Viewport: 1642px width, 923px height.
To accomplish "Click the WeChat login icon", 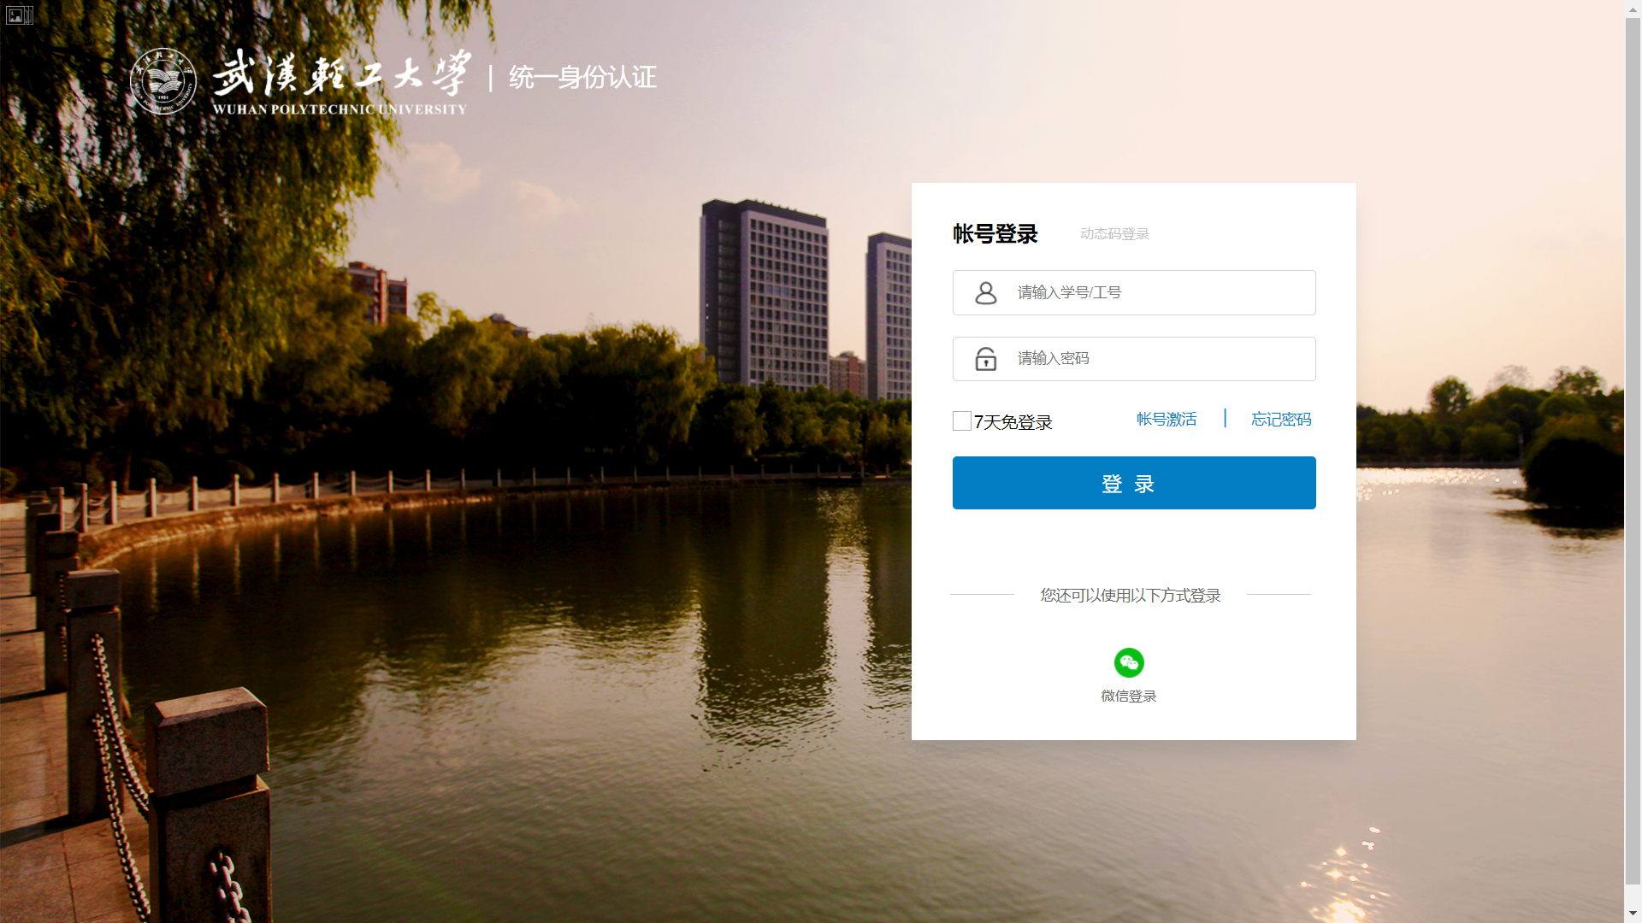I will point(1129,662).
